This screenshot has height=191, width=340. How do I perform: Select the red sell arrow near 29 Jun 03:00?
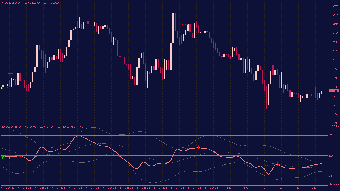pyautogui.click(x=20, y=155)
